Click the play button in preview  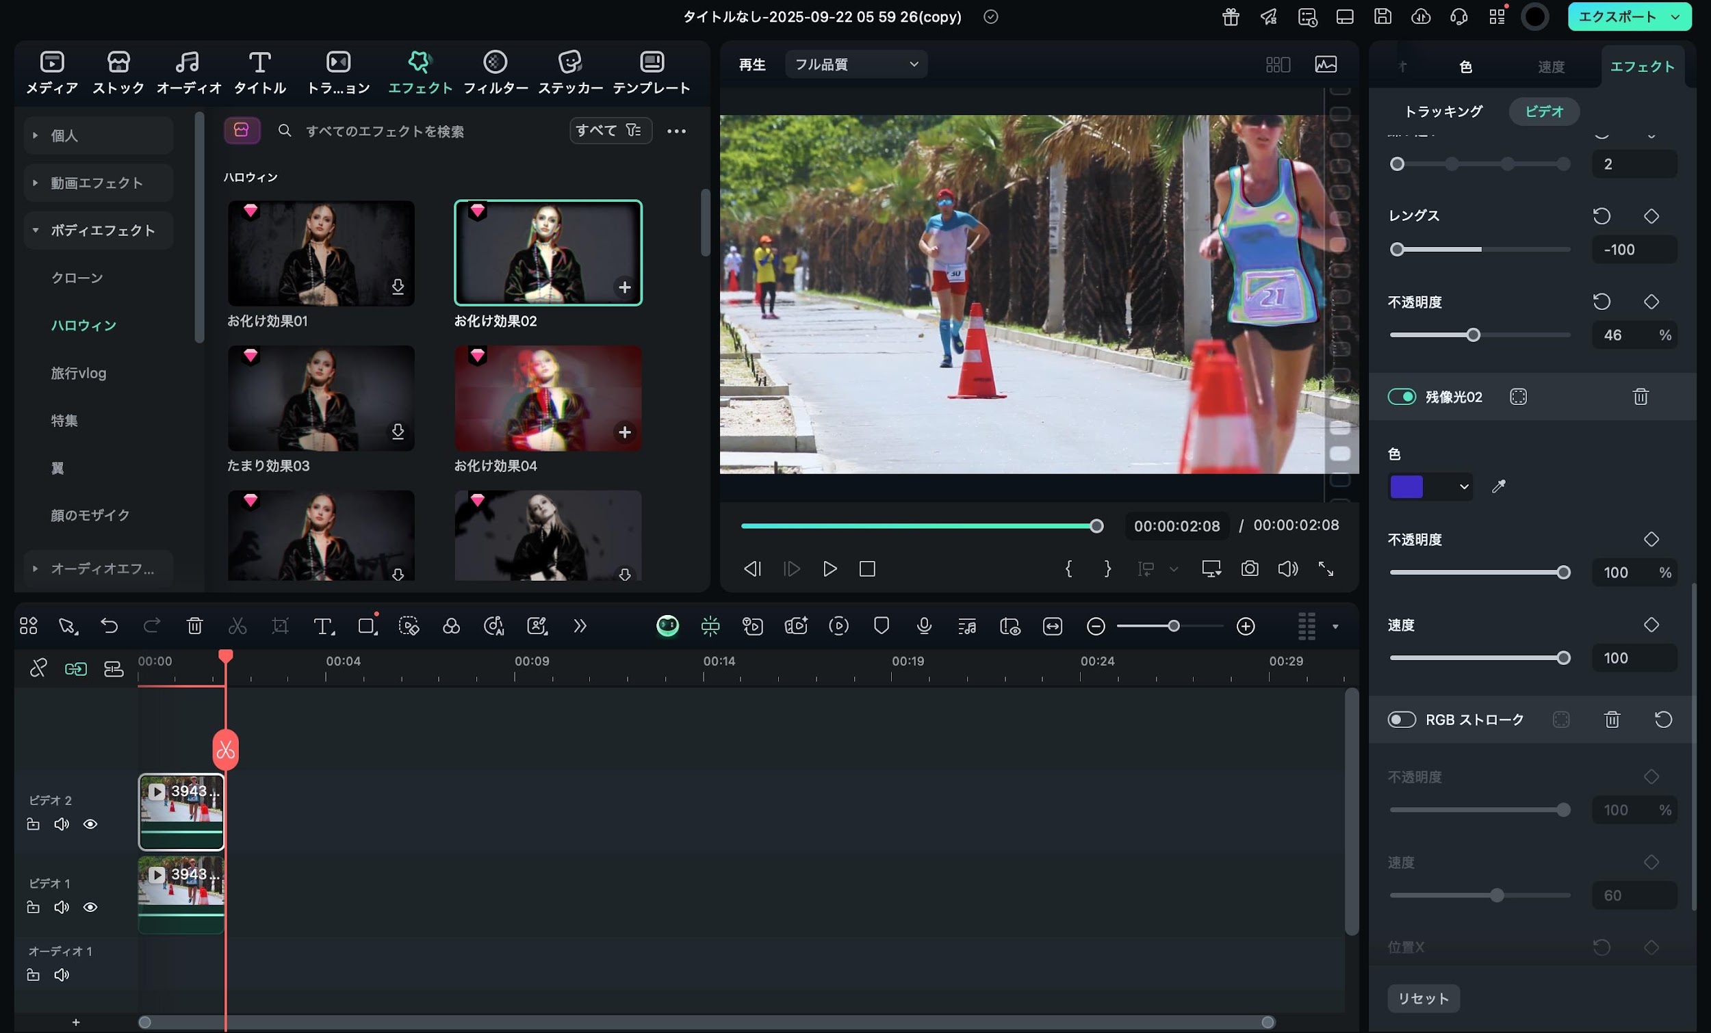829,569
